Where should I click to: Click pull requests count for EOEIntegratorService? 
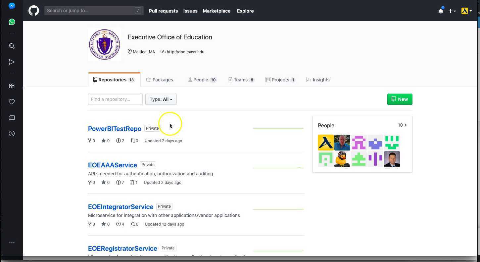point(134,224)
